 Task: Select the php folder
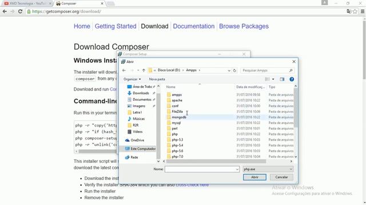174,134
